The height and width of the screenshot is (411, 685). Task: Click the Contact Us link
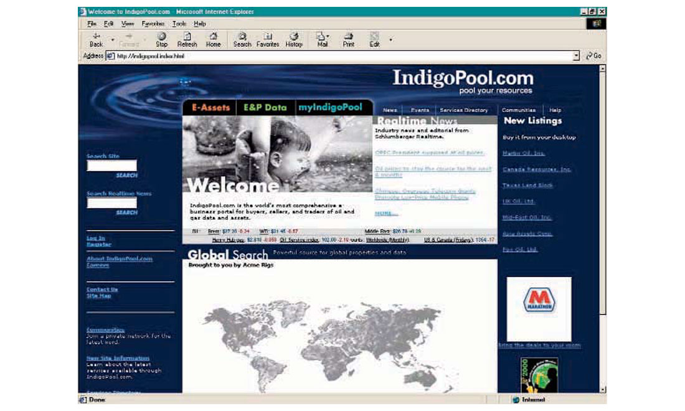tap(102, 289)
